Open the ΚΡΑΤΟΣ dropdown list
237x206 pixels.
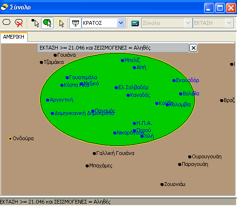point(121,23)
